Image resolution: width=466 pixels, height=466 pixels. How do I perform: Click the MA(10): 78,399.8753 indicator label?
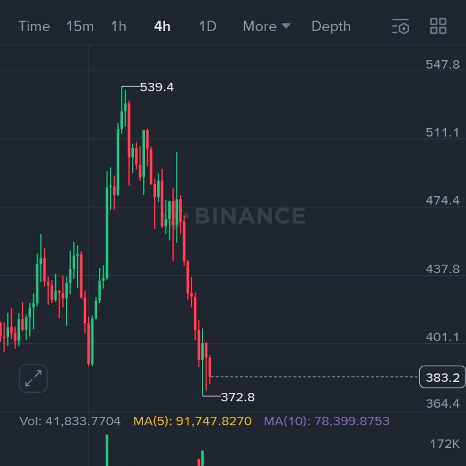(x=327, y=421)
